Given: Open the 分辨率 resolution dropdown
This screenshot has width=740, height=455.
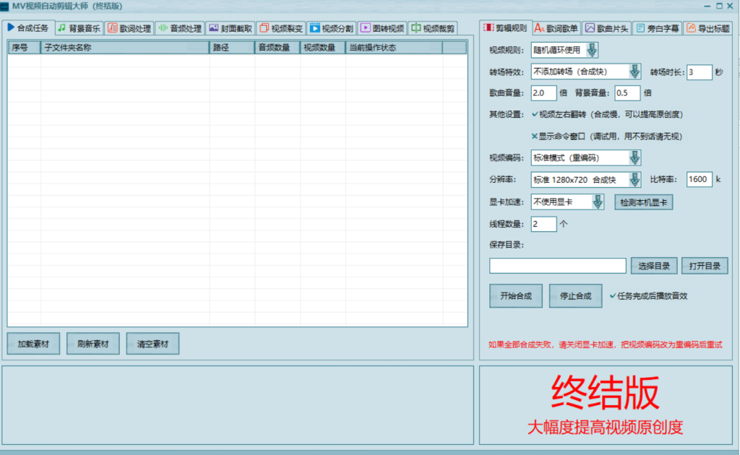Looking at the screenshot, I should click(x=634, y=180).
